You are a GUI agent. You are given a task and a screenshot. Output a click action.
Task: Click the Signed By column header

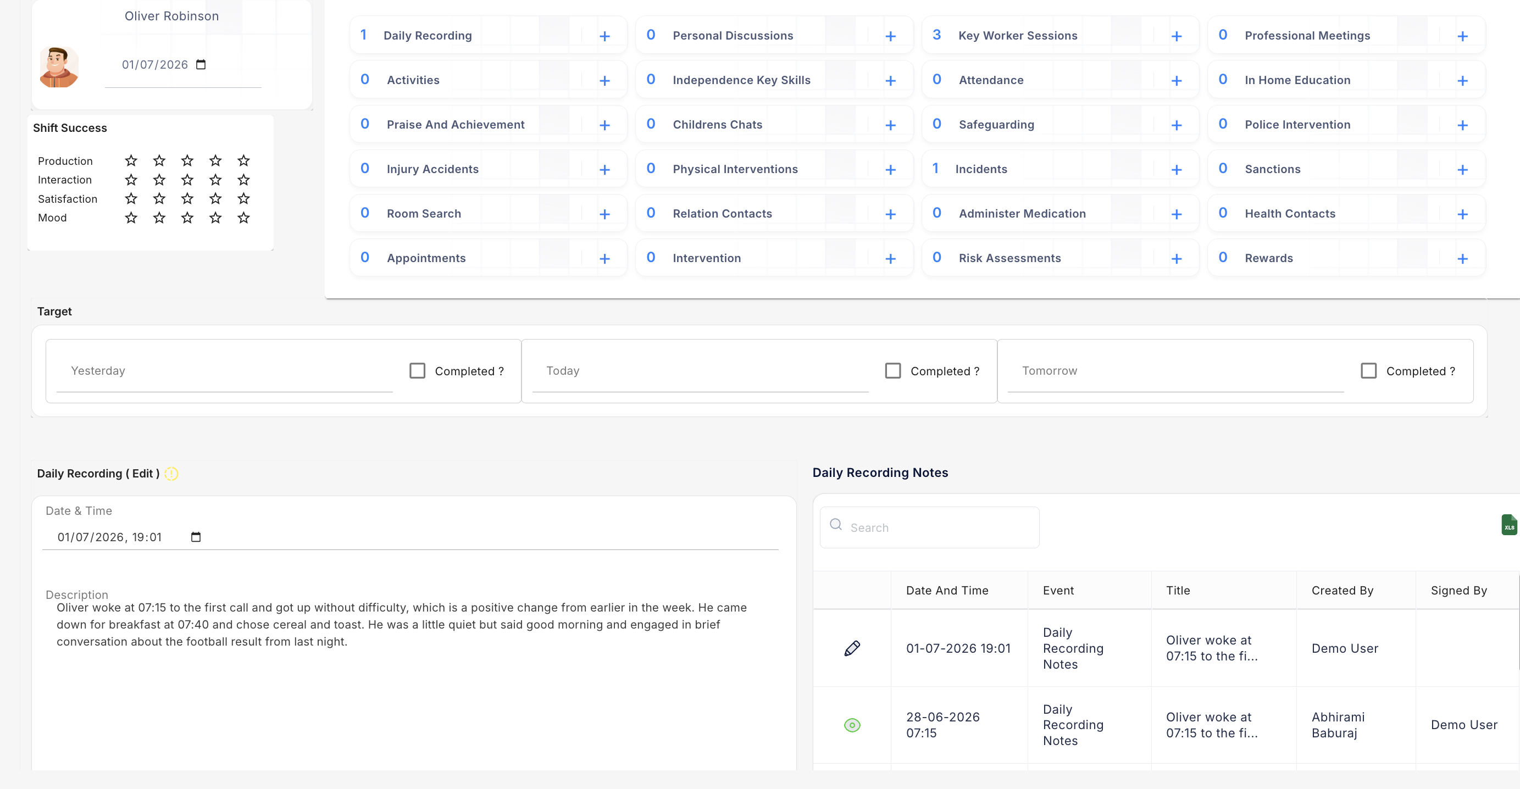click(1458, 590)
